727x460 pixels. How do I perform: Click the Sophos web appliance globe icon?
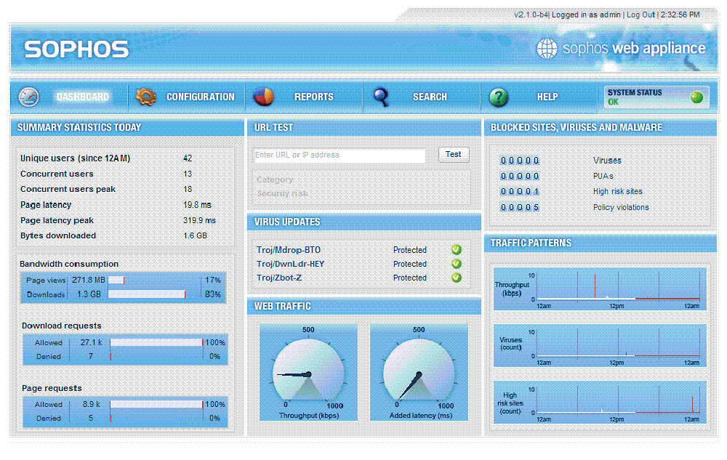(x=547, y=48)
